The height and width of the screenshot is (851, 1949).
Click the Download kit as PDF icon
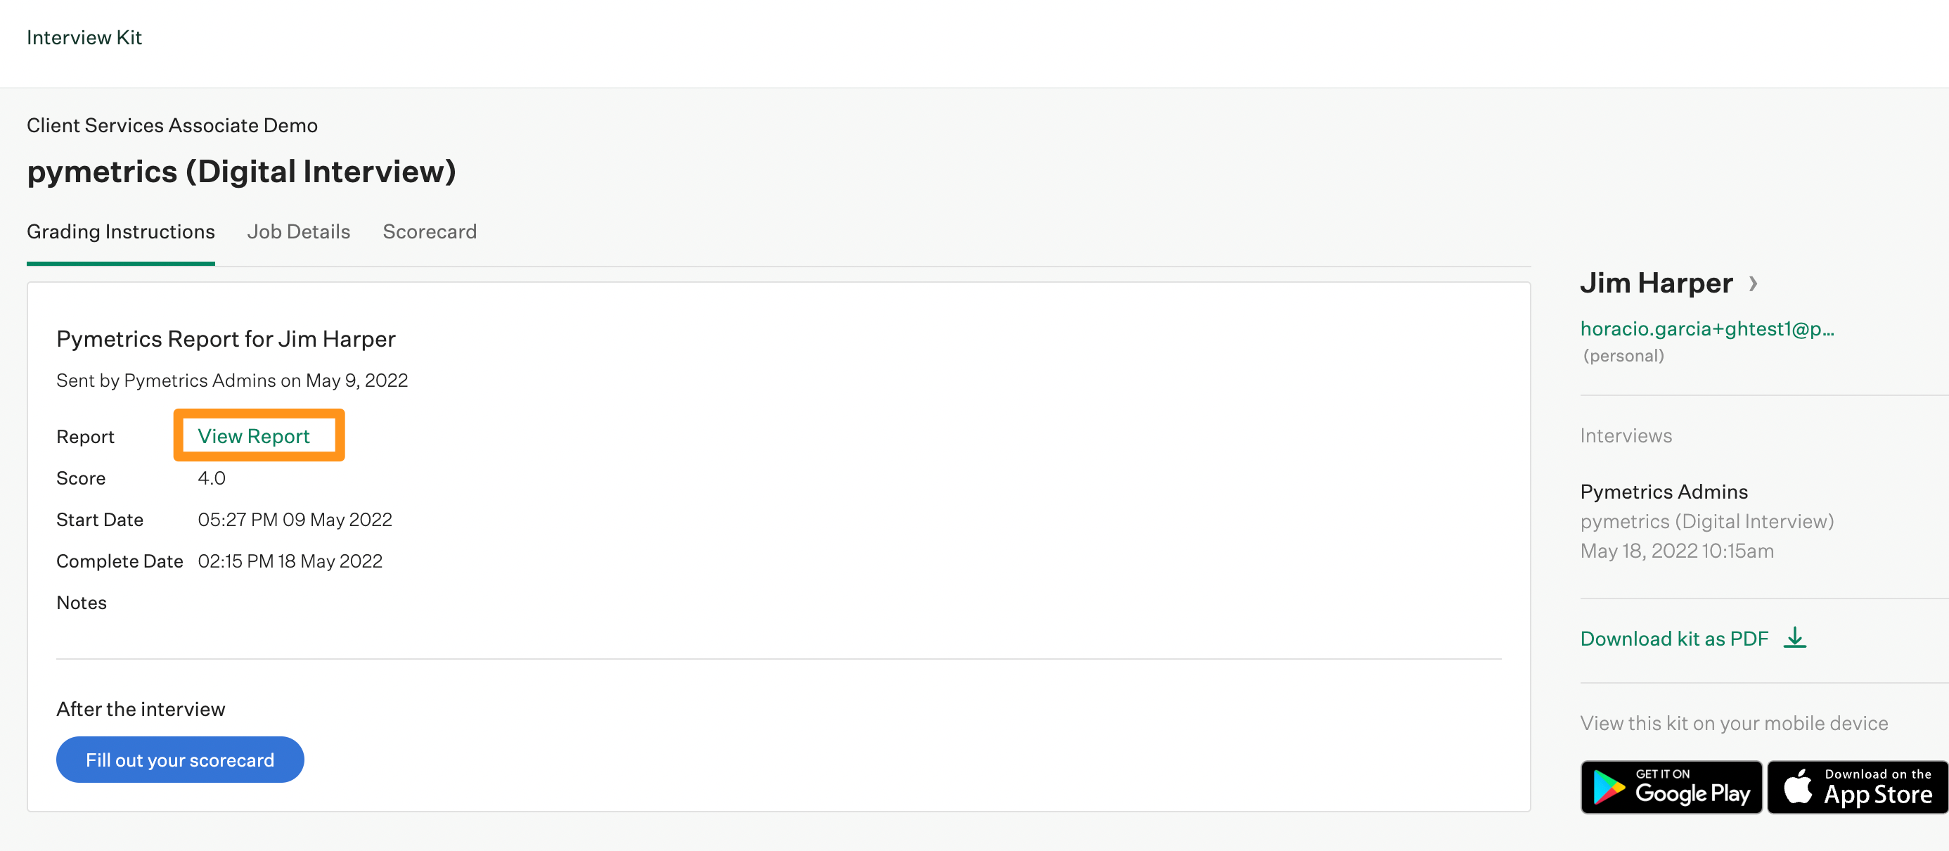(1799, 637)
